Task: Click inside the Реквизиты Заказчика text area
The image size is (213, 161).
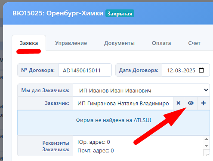Action: tap(138, 146)
